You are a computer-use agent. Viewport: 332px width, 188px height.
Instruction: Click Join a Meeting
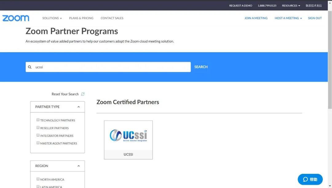point(256,18)
